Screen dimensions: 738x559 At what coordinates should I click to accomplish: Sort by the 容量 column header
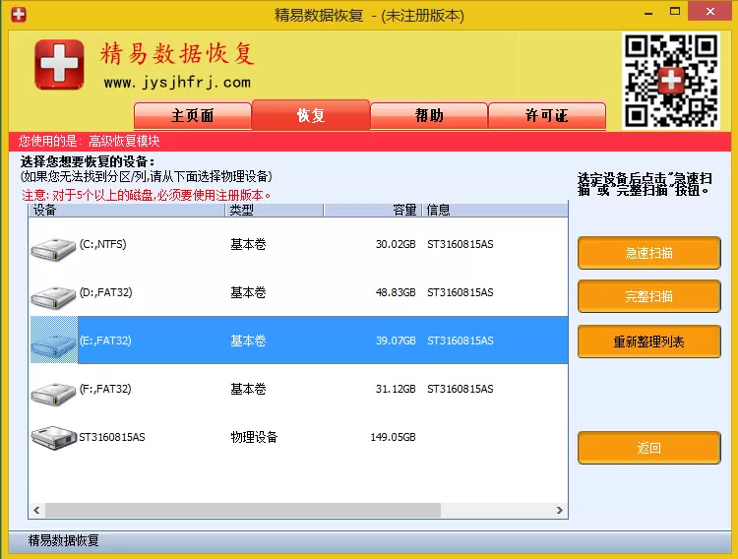coord(373,210)
